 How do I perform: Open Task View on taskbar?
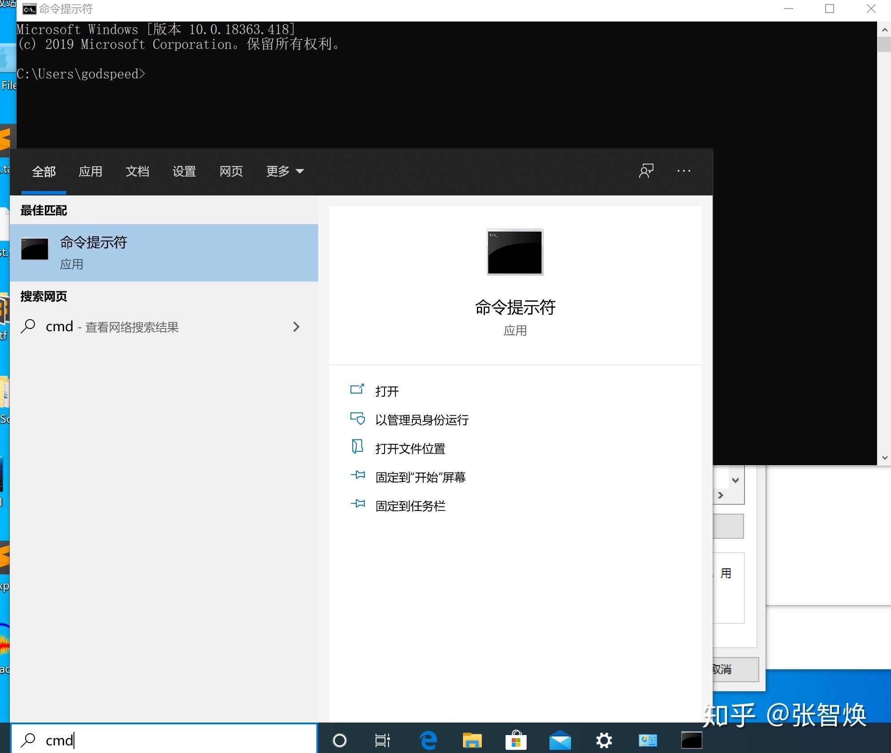382,740
